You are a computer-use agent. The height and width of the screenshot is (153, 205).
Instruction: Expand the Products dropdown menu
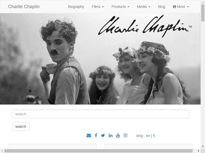point(120,7)
